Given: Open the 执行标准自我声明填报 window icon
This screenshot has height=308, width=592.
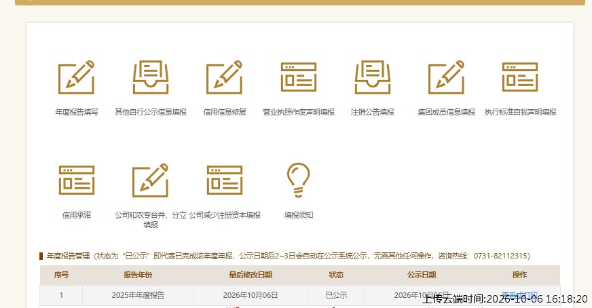Looking at the screenshot, I should (x=520, y=77).
